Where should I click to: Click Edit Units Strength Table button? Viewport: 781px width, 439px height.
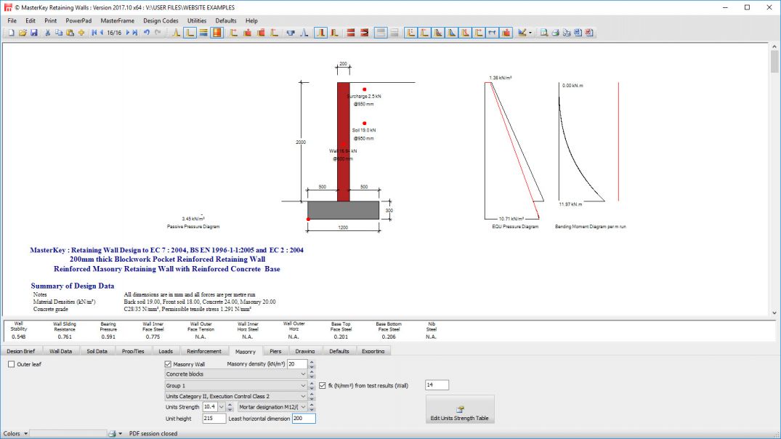(x=460, y=410)
